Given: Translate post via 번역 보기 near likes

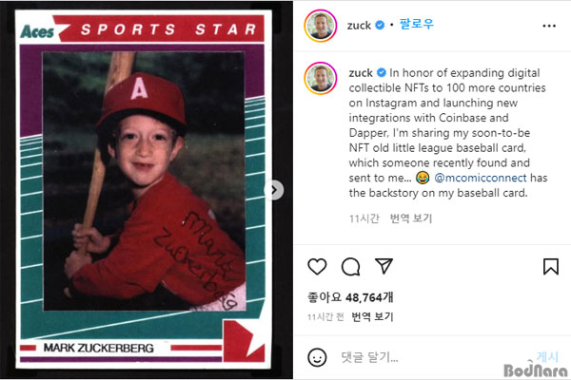Looking at the screenshot, I should coord(372,316).
